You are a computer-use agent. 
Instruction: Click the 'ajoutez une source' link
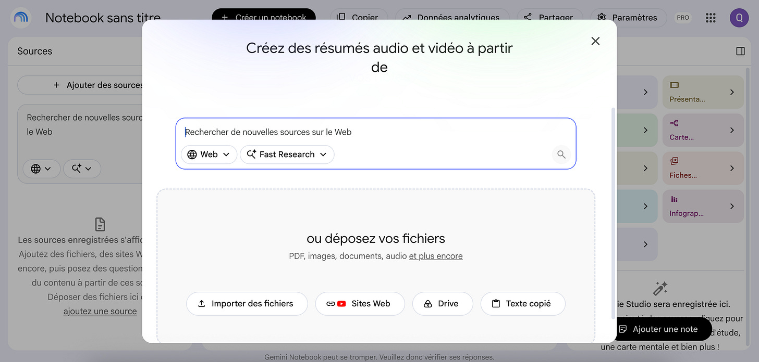click(x=100, y=312)
